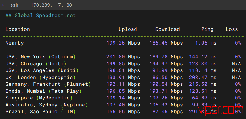Select Sydney upload 197.40

[116, 105]
